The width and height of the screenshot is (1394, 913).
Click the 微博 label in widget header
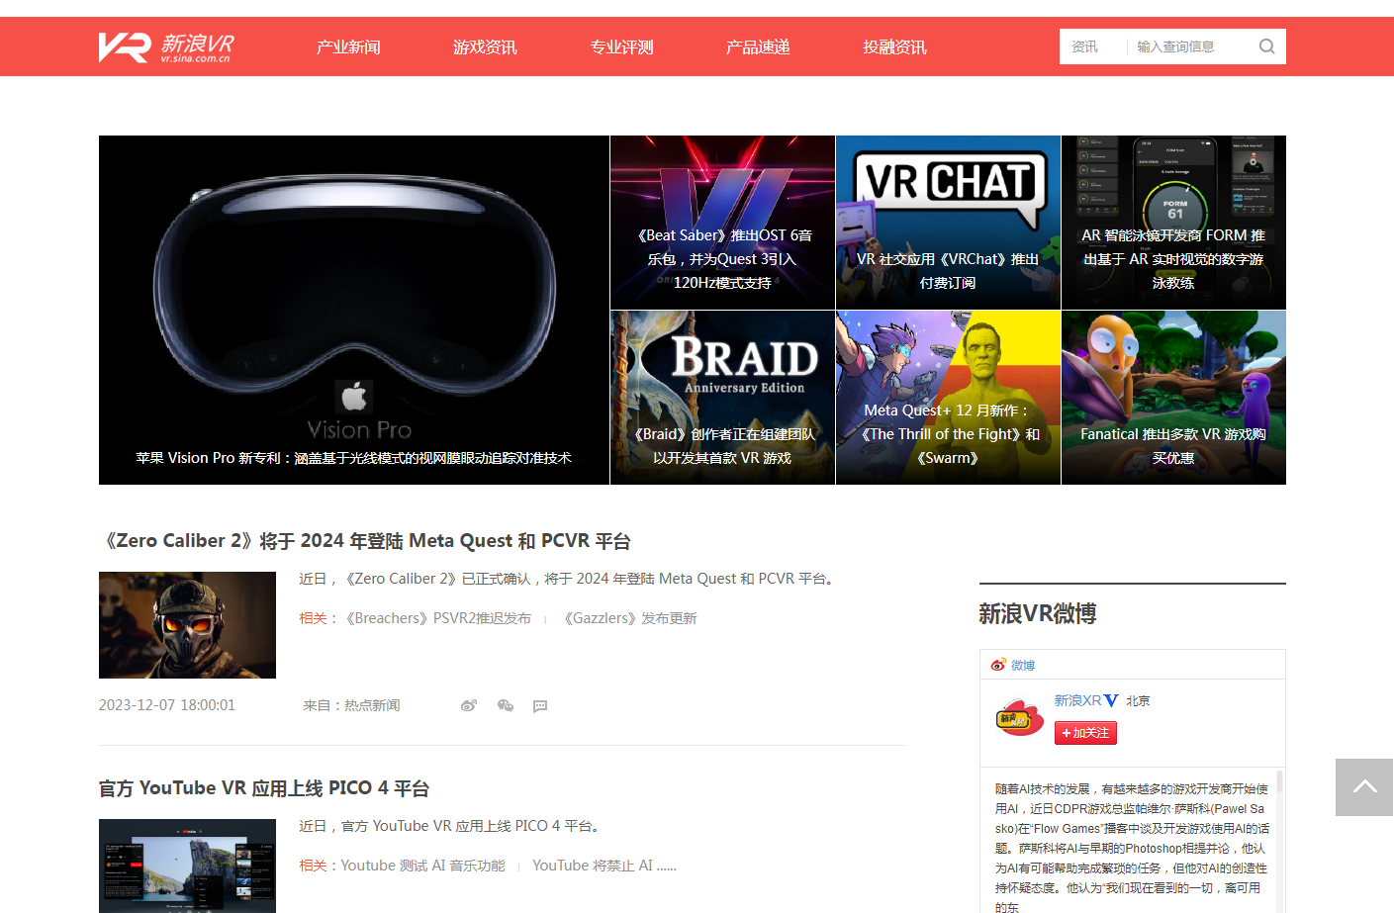tap(1023, 666)
